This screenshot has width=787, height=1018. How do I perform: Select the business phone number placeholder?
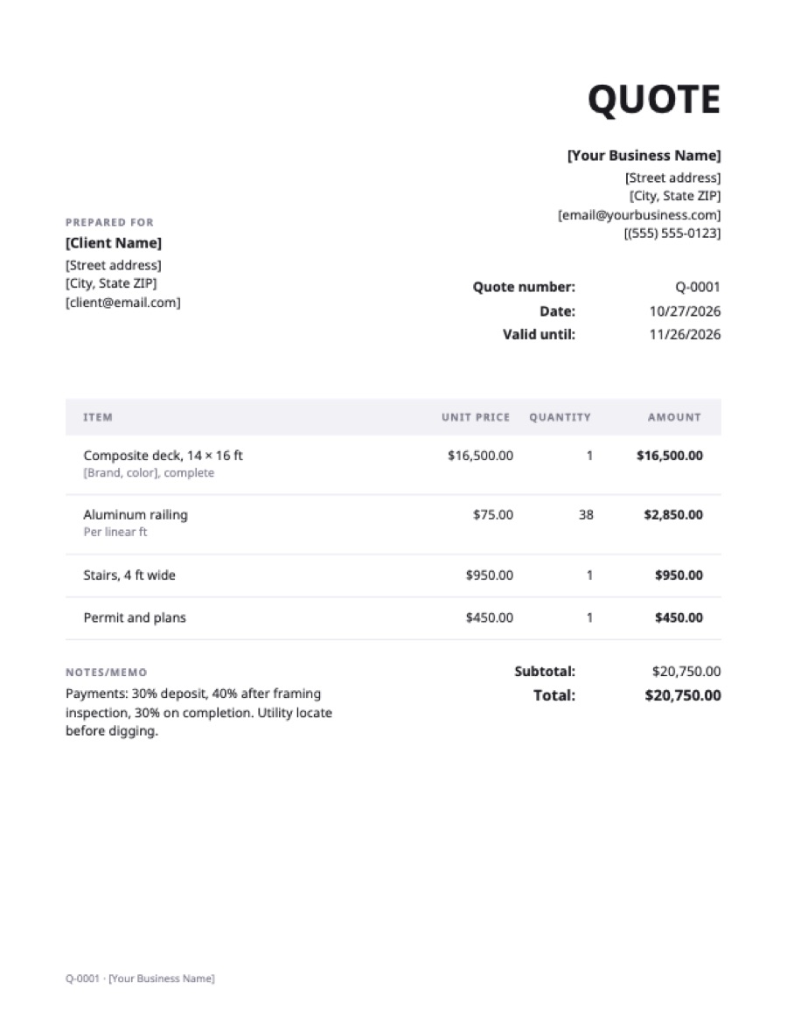pos(672,234)
